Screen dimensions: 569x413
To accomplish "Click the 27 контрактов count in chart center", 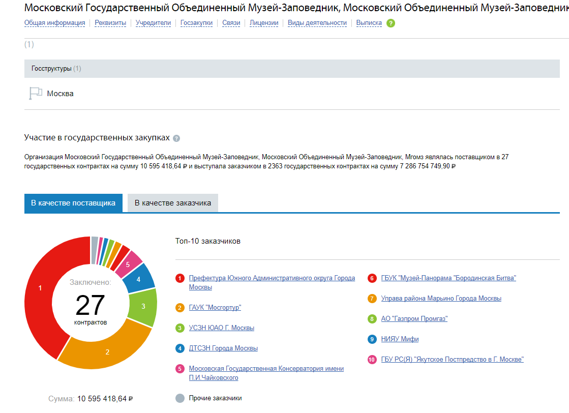I will click(x=91, y=309).
